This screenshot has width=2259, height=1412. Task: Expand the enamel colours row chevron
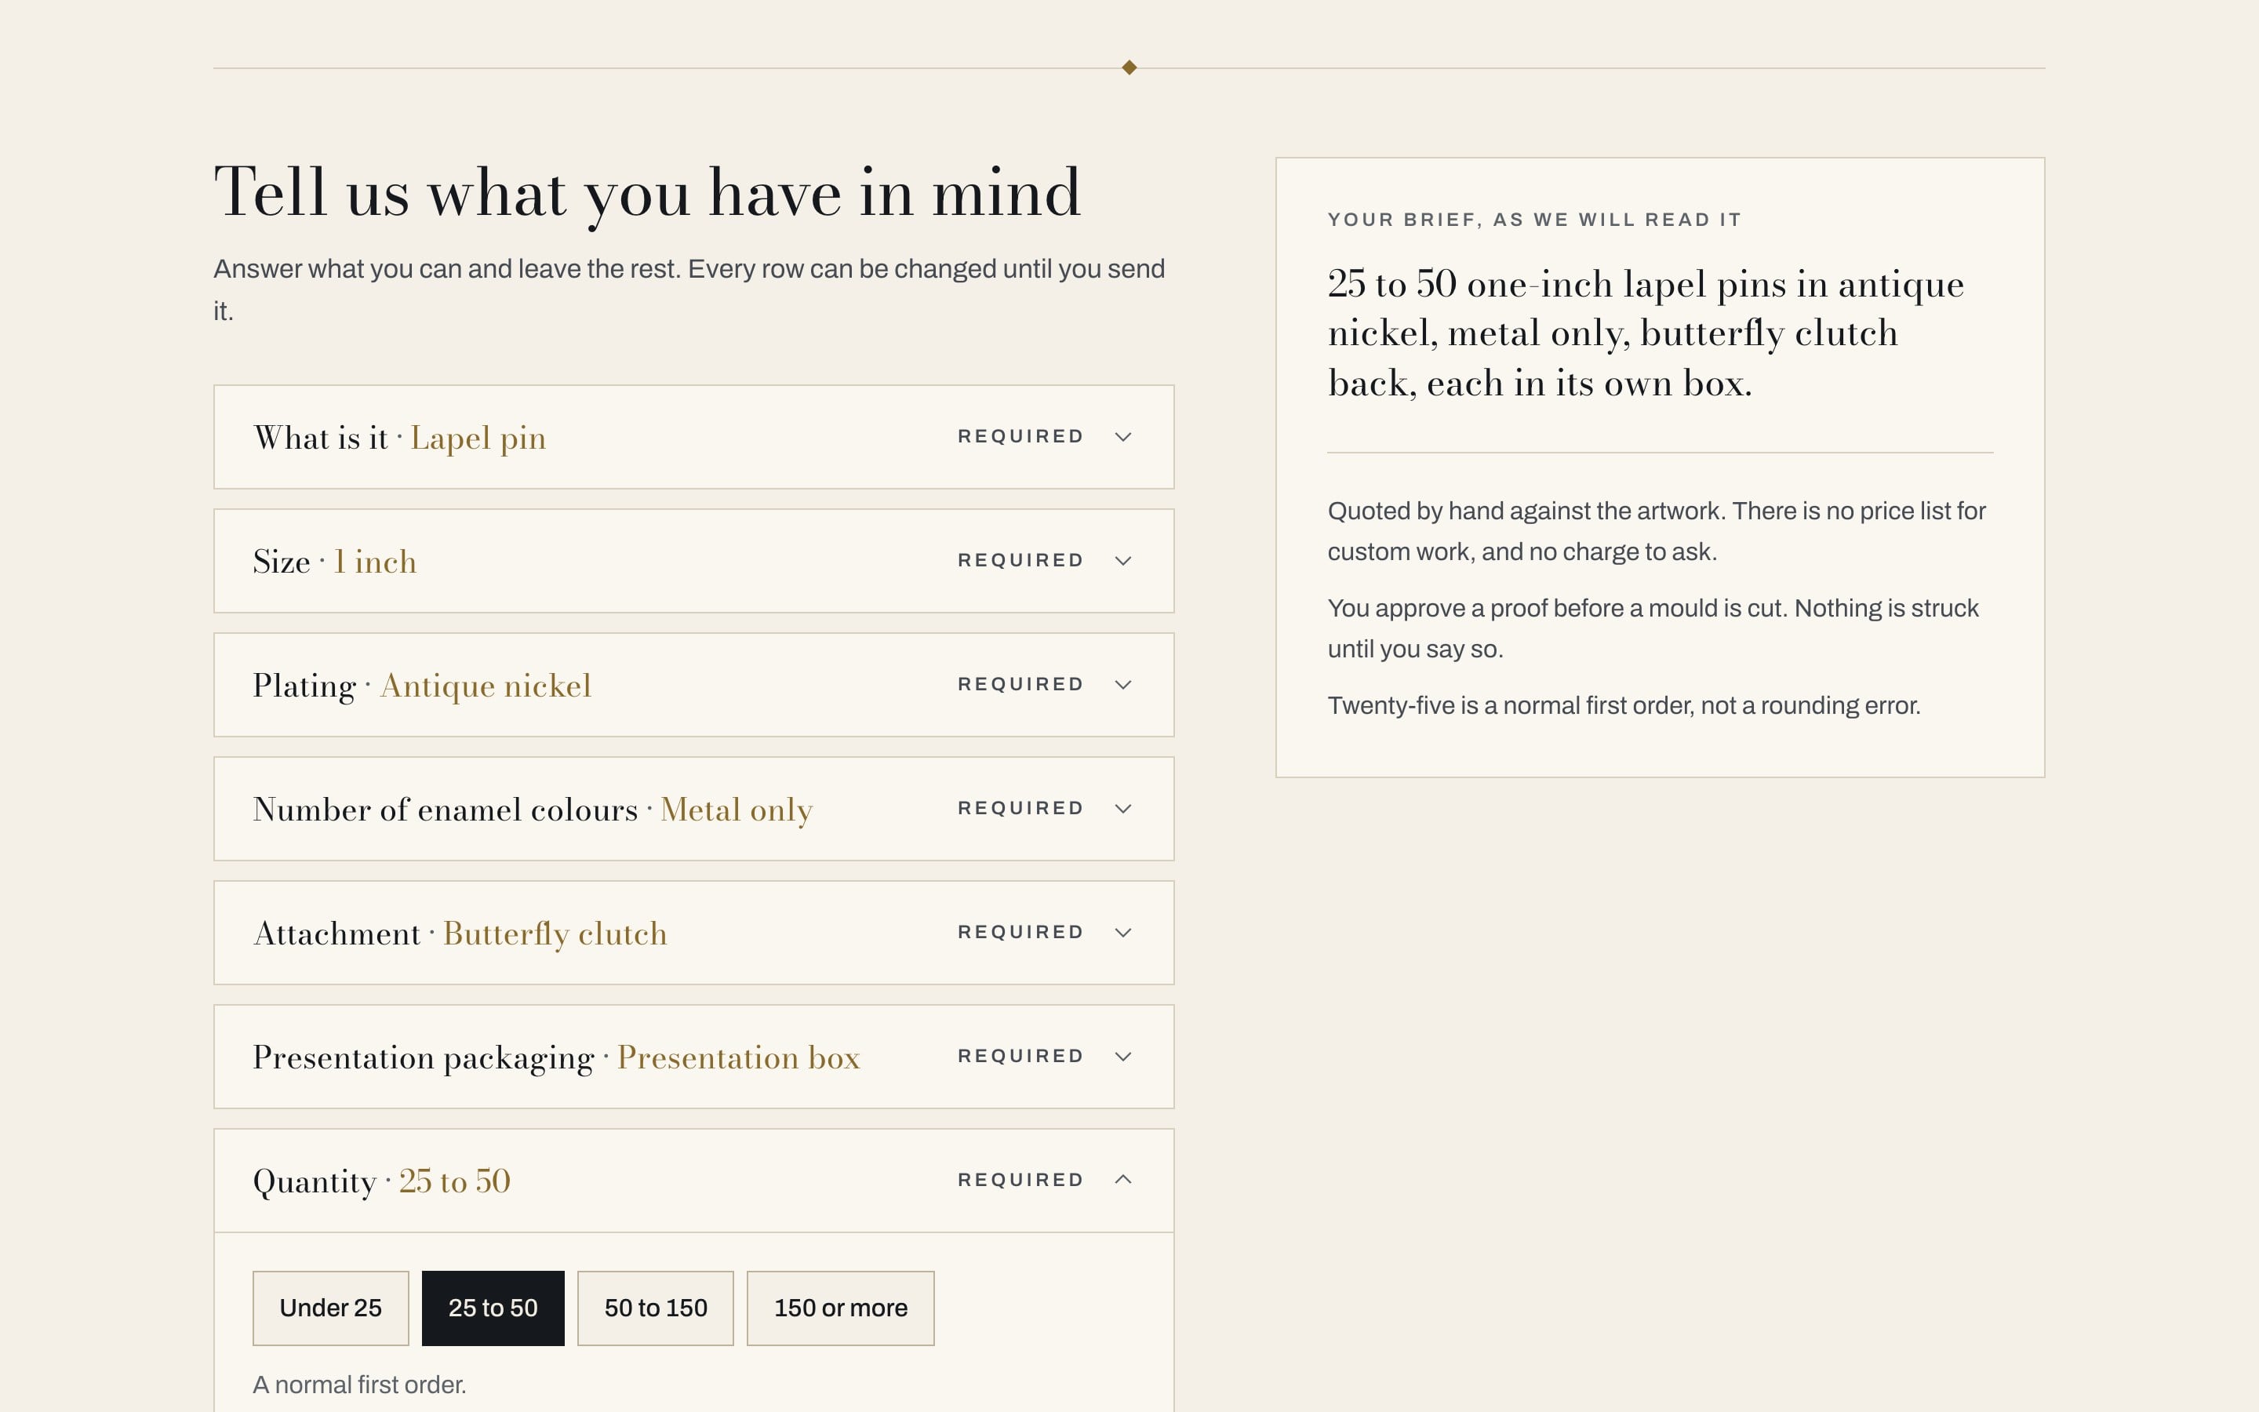(1123, 809)
